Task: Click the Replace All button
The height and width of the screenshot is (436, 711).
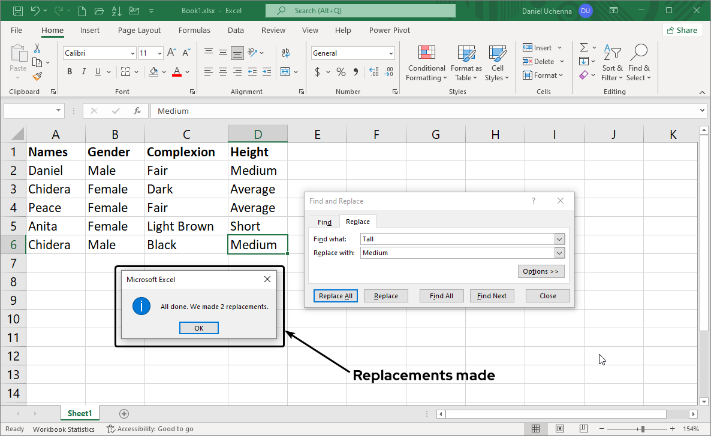Action: [336, 296]
